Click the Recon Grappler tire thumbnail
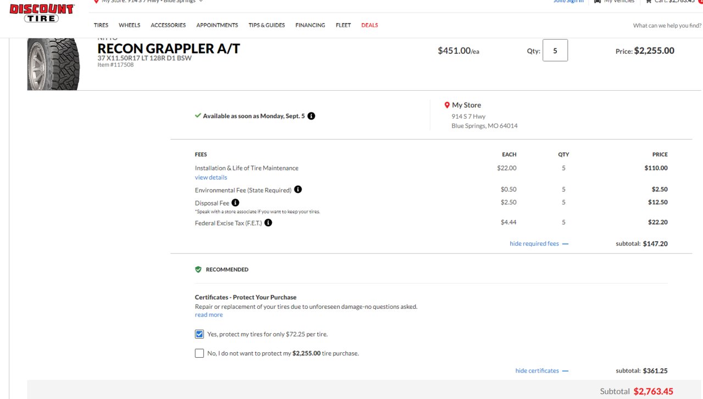703x399 pixels. pyautogui.click(x=53, y=63)
